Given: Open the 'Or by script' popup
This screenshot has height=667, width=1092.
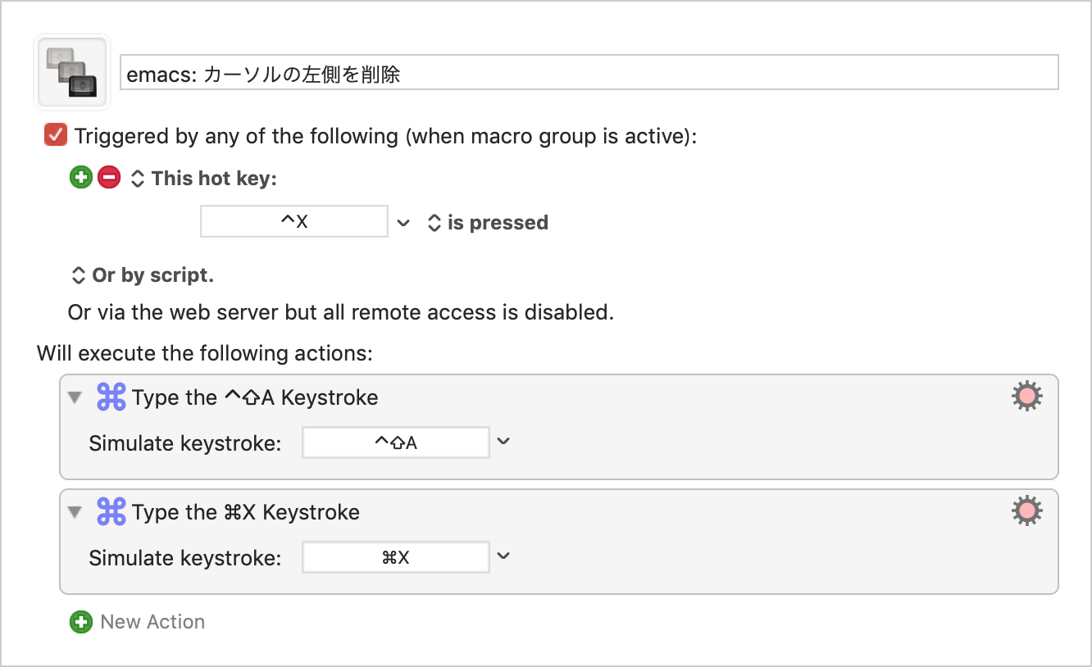Looking at the screenshot, I should [143, 275].
